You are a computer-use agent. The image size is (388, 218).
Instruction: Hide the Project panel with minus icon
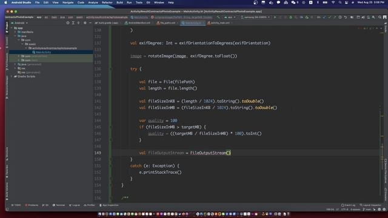click(x=90, y=23)
